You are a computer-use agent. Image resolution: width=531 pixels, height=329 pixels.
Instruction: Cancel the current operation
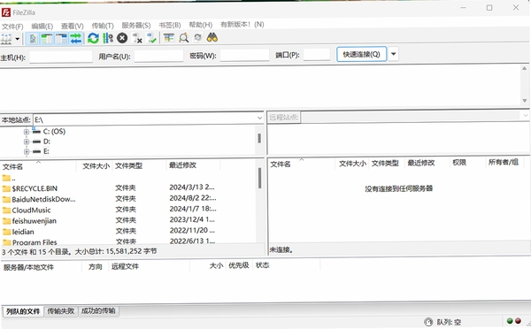tap(122, 38)
